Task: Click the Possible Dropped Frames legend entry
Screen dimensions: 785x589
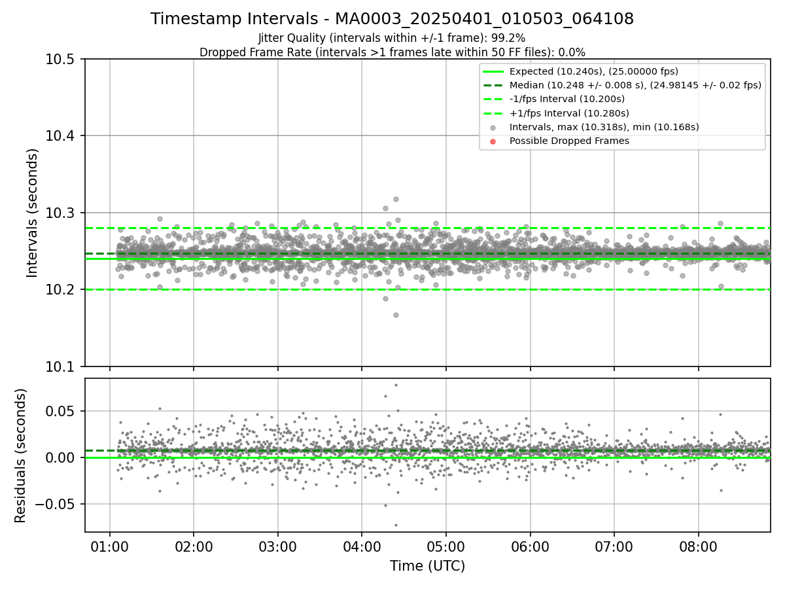Action: click(x=569, y=141)
